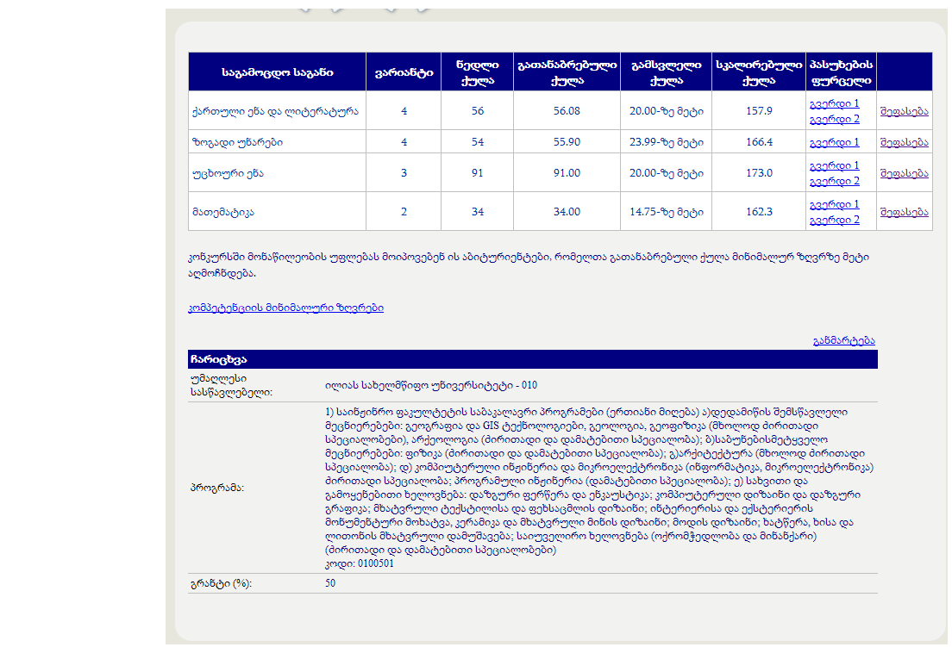
Task: Open გვერდი 2 for უცხოური ენა
Action: pos(834,181)
